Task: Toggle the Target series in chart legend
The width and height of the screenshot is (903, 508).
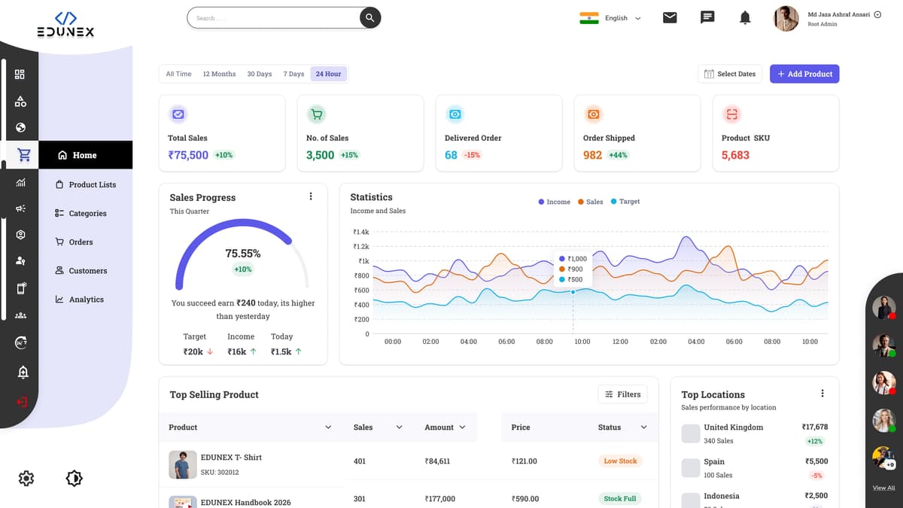Action: click(x=625, y=202)
